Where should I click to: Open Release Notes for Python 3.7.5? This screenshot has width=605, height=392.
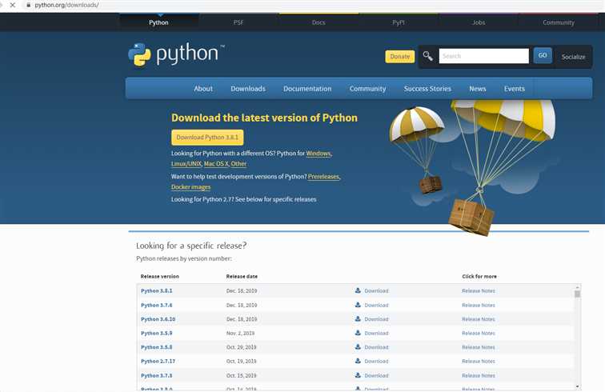point(479,375)
